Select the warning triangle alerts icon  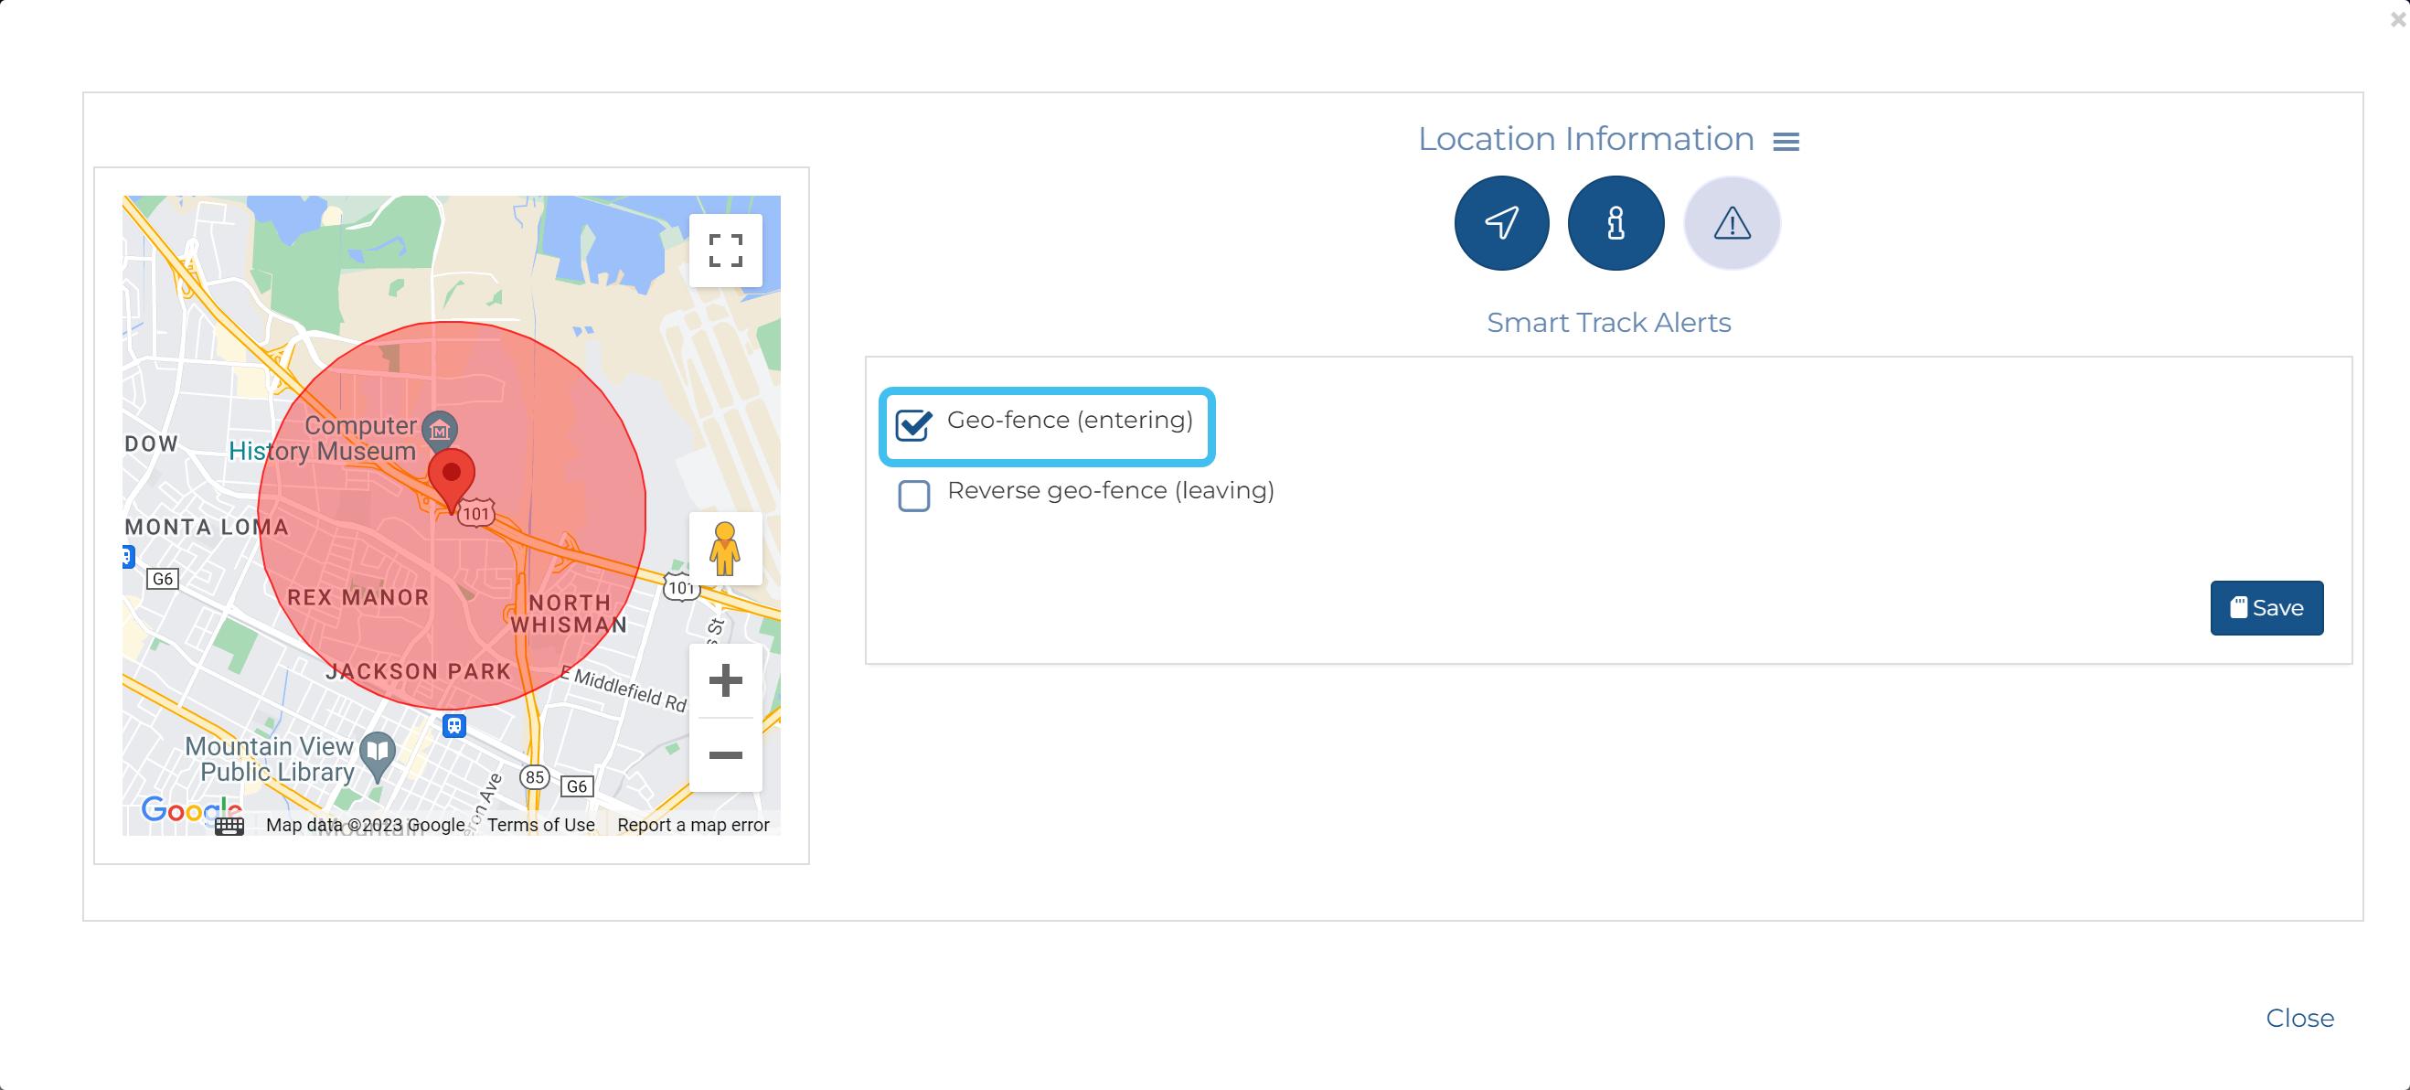[x=1731, y=223]
